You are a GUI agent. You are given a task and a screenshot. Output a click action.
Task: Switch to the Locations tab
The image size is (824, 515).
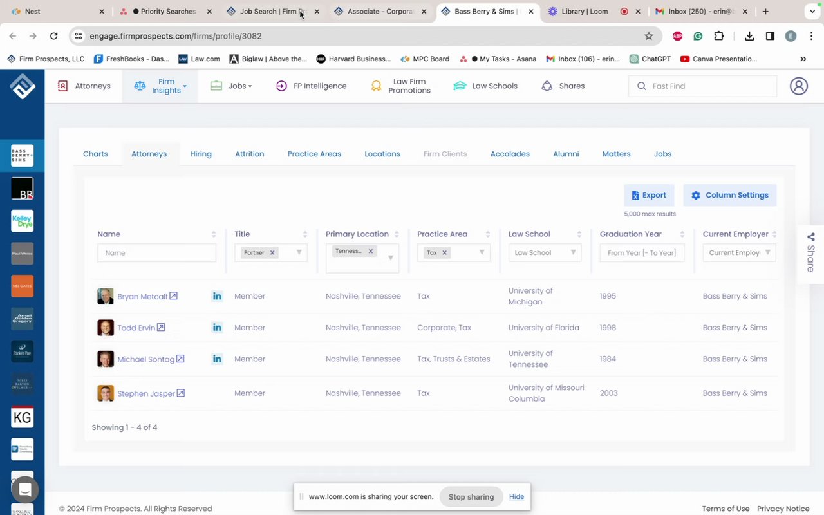[x=382, y=154]
